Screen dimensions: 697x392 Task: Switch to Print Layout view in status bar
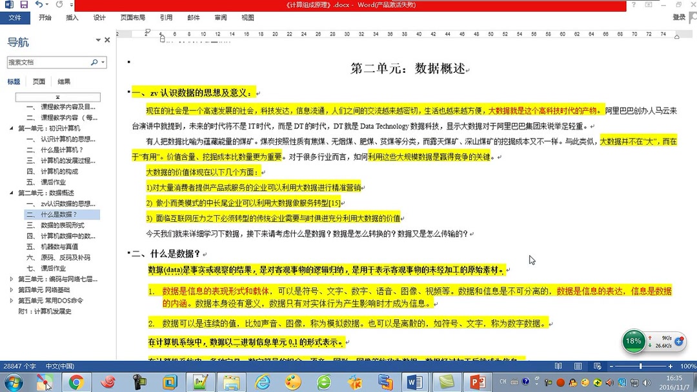coord(577,366)
